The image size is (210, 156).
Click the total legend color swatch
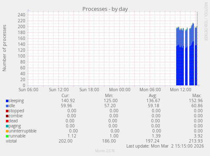tap(7, 141)
